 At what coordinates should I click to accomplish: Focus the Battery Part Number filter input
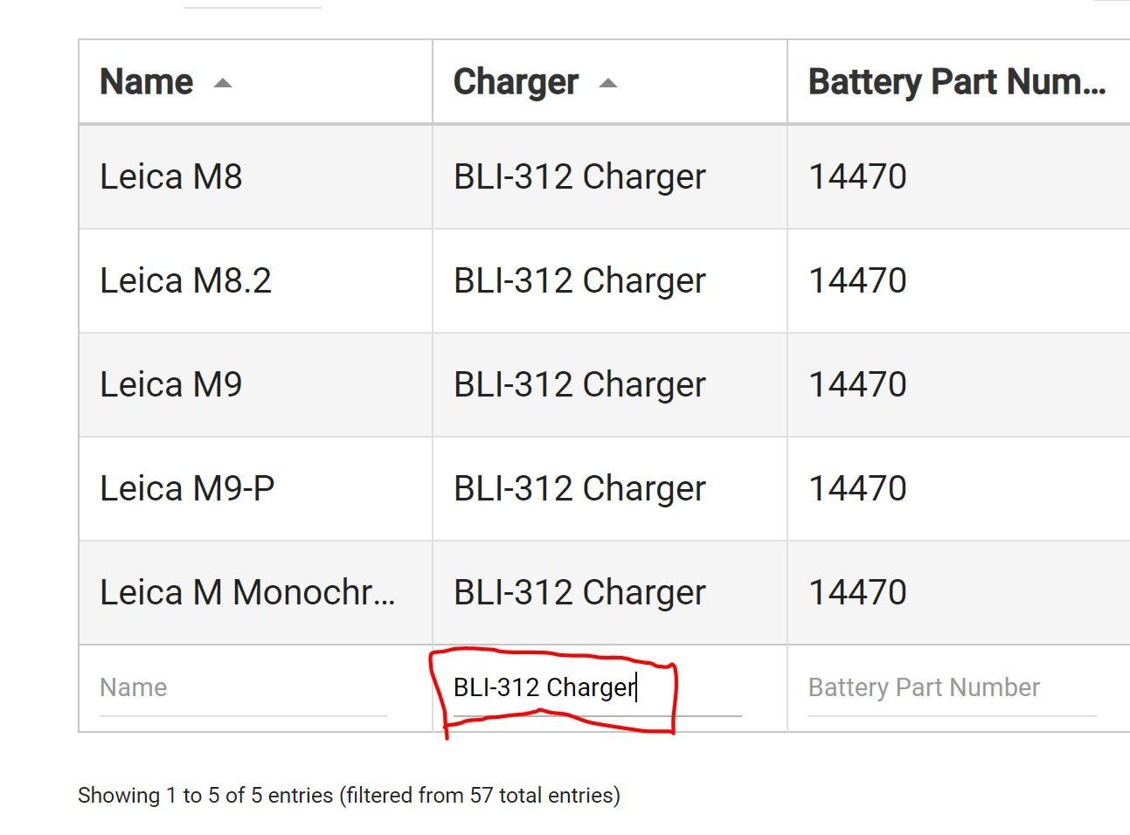point(952,688)
